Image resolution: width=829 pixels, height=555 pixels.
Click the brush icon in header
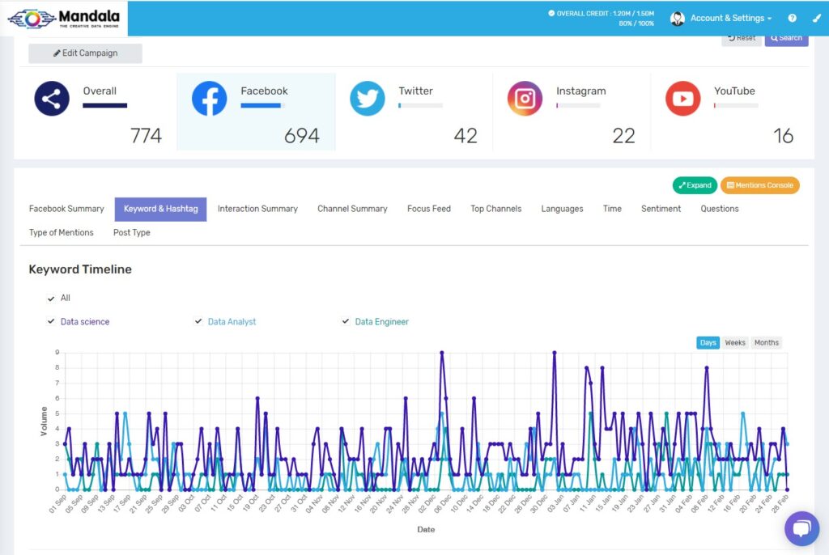[x=816, y=18]
